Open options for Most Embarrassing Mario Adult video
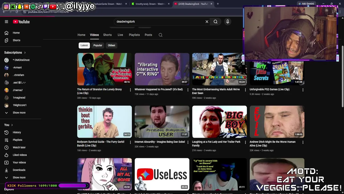Image resolution: width=344 pixels, height=194 pixels. click(x=245, y=90)
